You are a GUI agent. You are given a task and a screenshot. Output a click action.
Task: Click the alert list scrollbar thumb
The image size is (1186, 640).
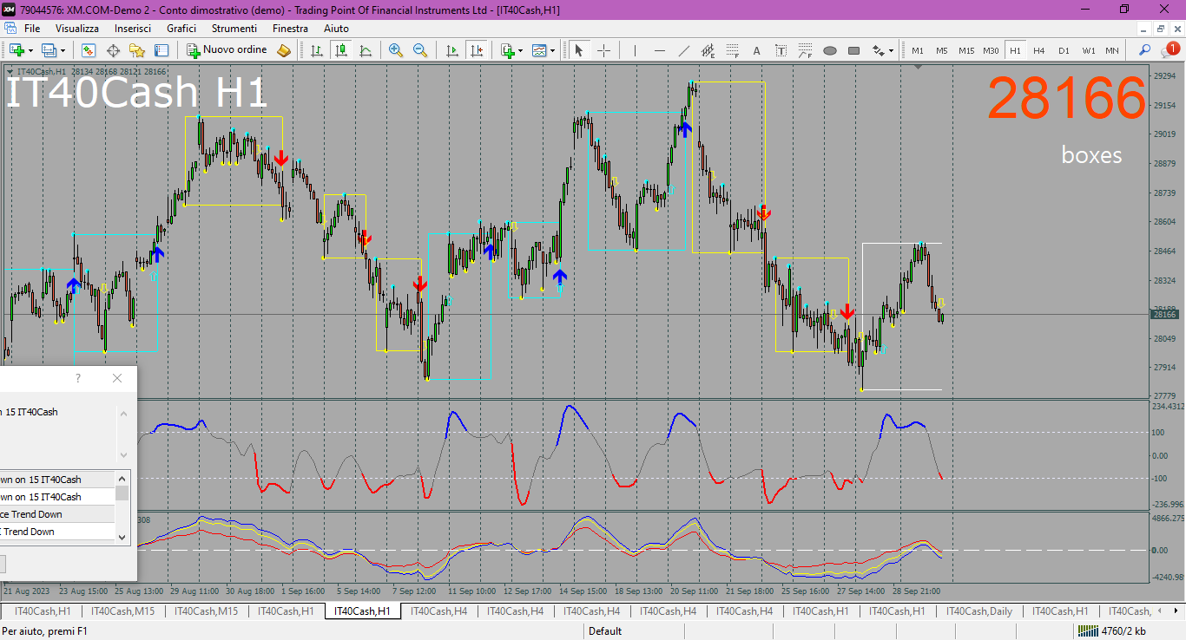(122, 493)
